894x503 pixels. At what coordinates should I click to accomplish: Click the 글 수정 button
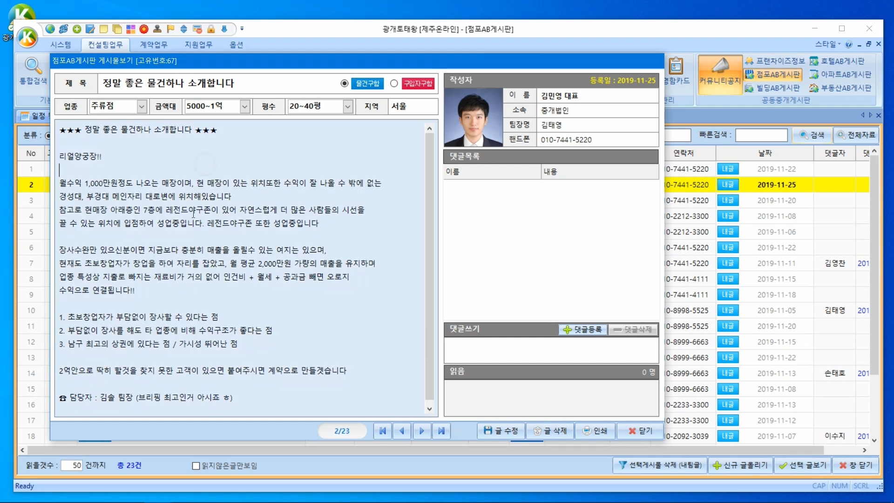click(501, 431)
